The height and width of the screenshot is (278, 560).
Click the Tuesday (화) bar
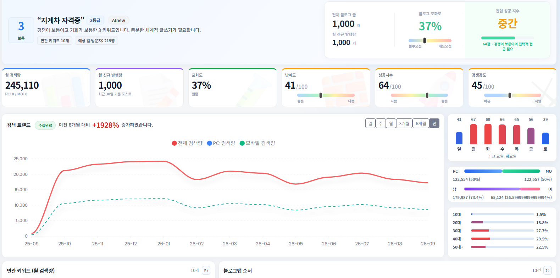point(488,134)
